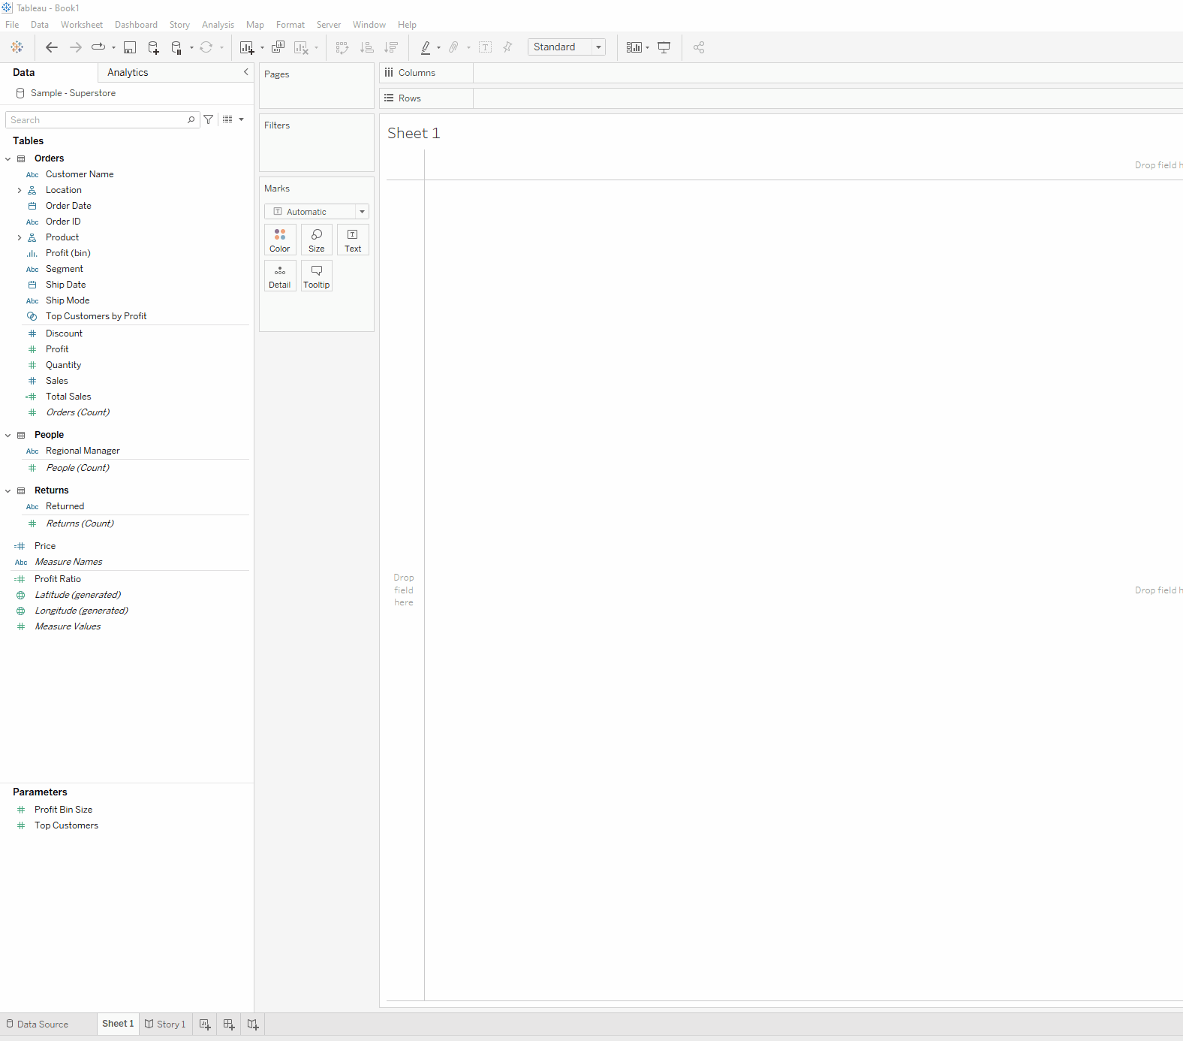Click the Tooltip button on Marks card
The width and height of the screenshot is (1183, 1041).
pos(317,276)
